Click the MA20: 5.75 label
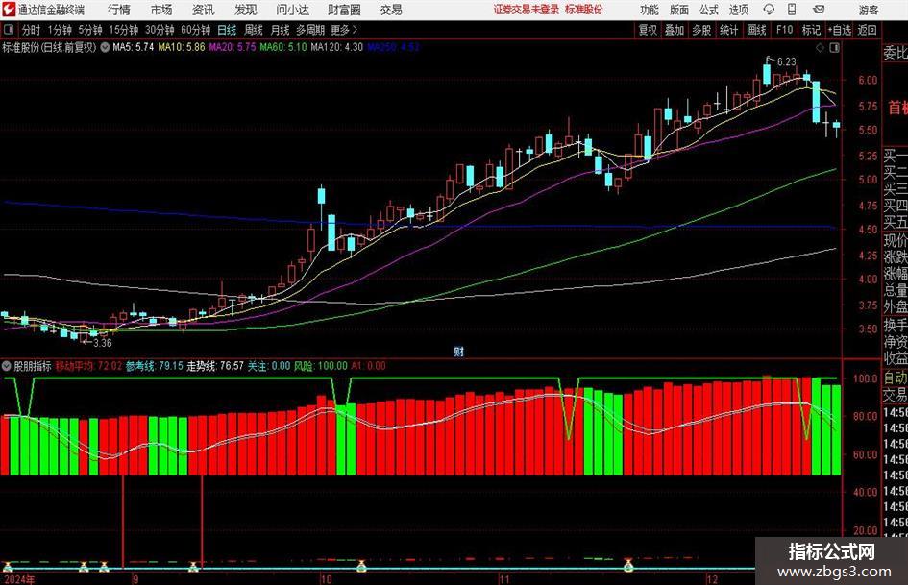Image resolution: width=908 pixels, height=585 pixels. click(x=233, y=47)
